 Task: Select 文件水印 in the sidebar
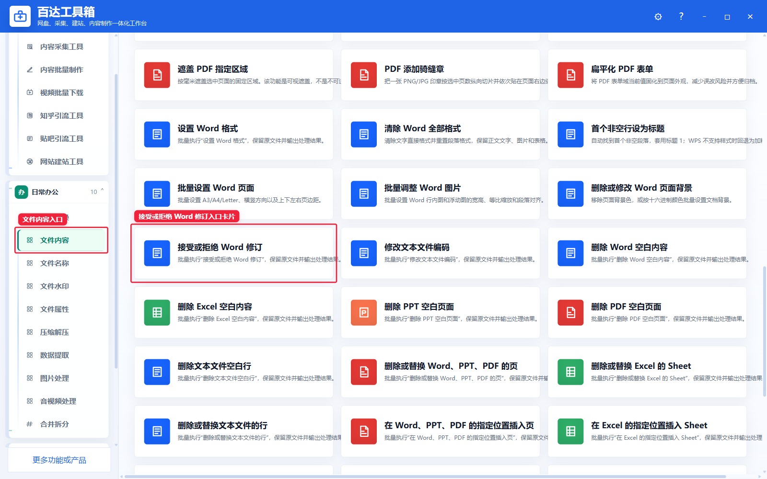click(x=61, y=286)
